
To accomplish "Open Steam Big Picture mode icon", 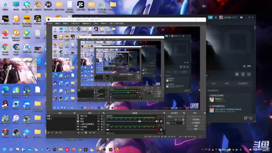I will (241, 17).
